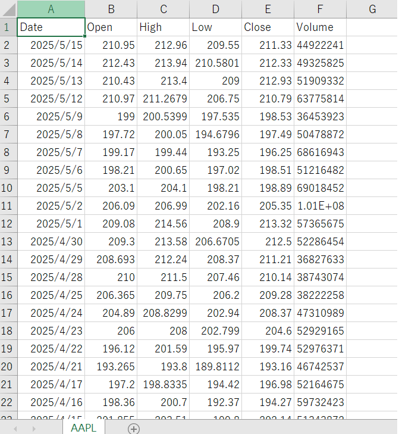Select Low value 189.8112
Image resolution: width=399 pixels, height=434 pixels.
pos(215,367)
